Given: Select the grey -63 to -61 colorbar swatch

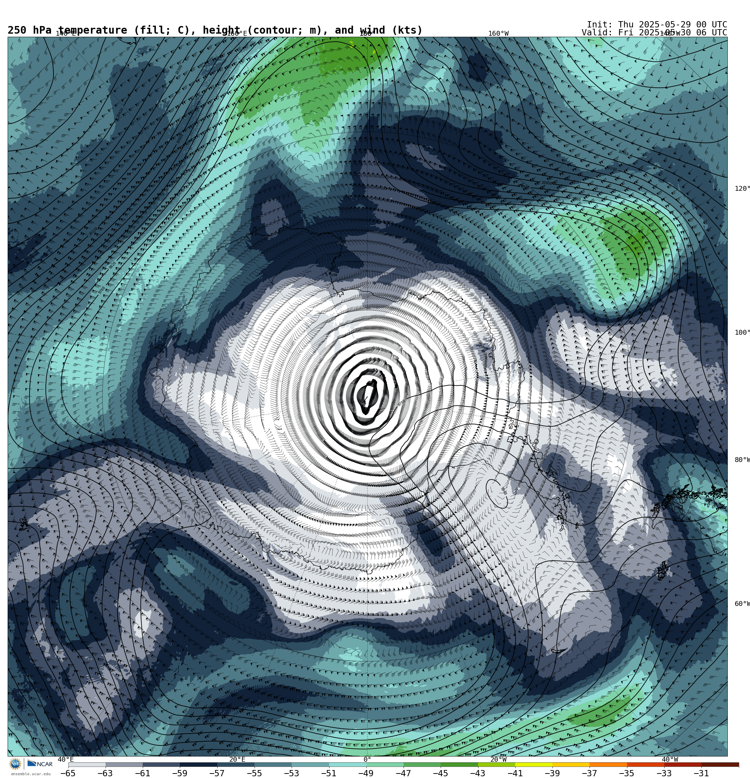Looking at the screenshot, I should point(124,764).
